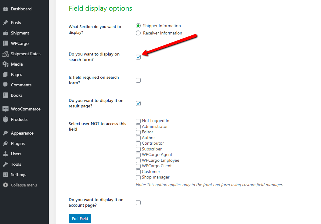Click the Shipment Rates icon
The image size is (321, 224).
pyautogui.click(x=5, y=54)
